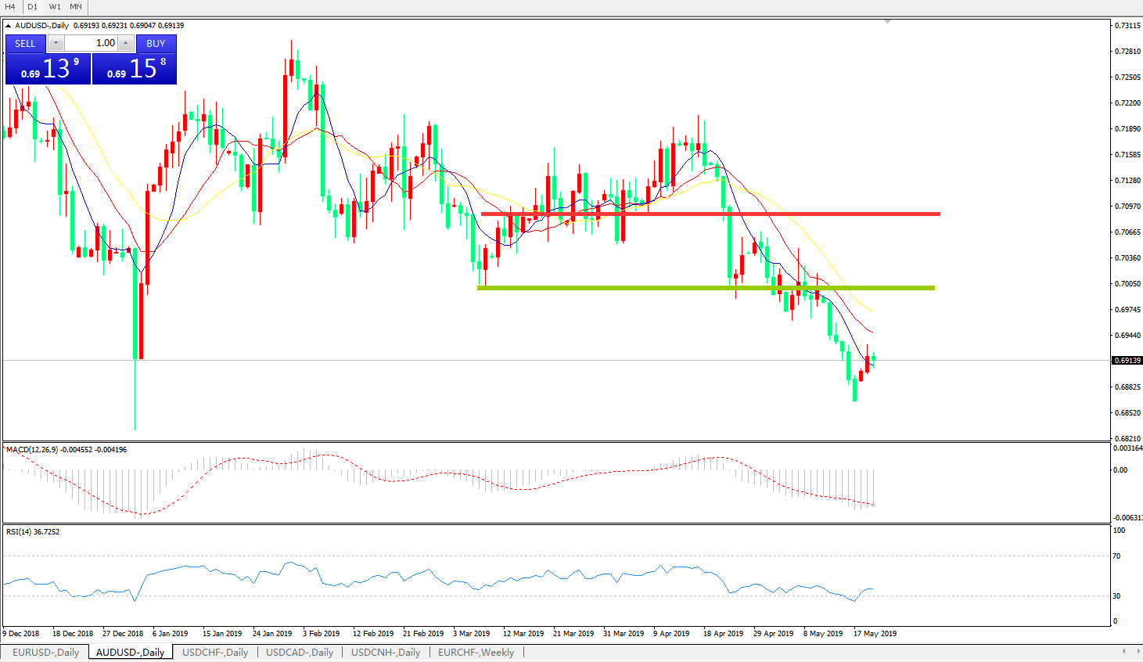Toggle the W1 weekly timeframe
This screenshot has width=1143, height=662.
click(x=55, y=6)
